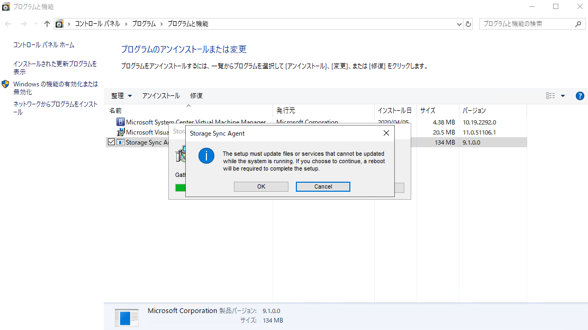
Task: Click the view options icon
Action: point(550,96)
